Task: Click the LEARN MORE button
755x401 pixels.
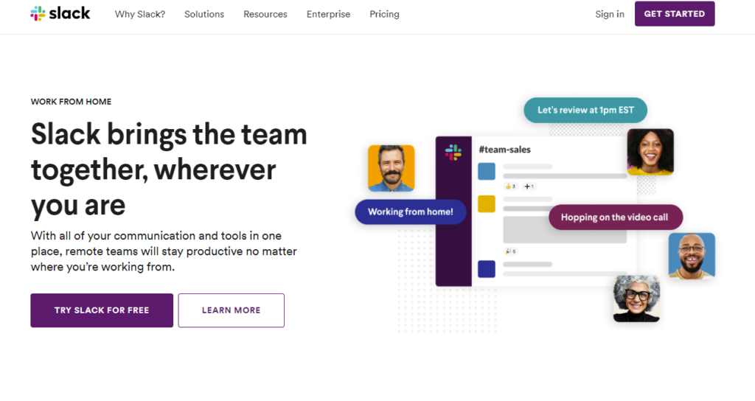Action: coord(231,310)
